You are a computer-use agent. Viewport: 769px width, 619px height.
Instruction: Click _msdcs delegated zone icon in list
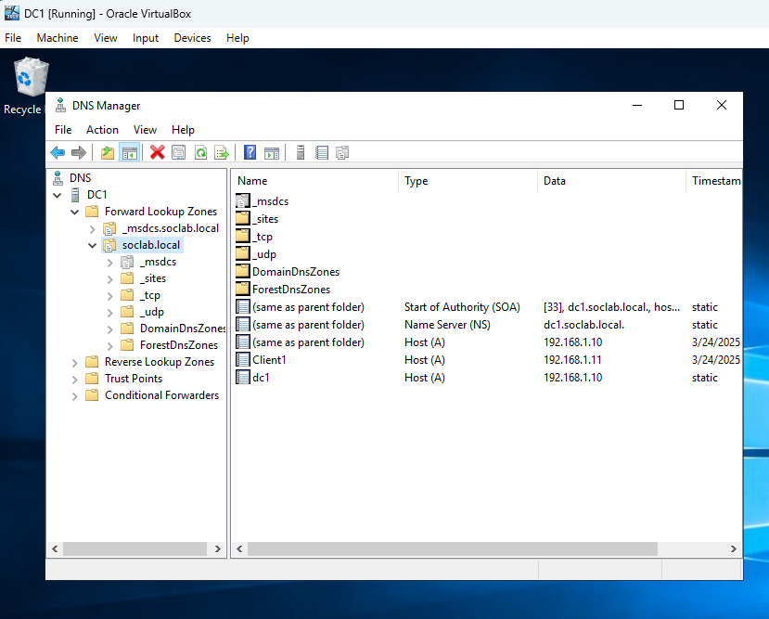coord(243,200)
